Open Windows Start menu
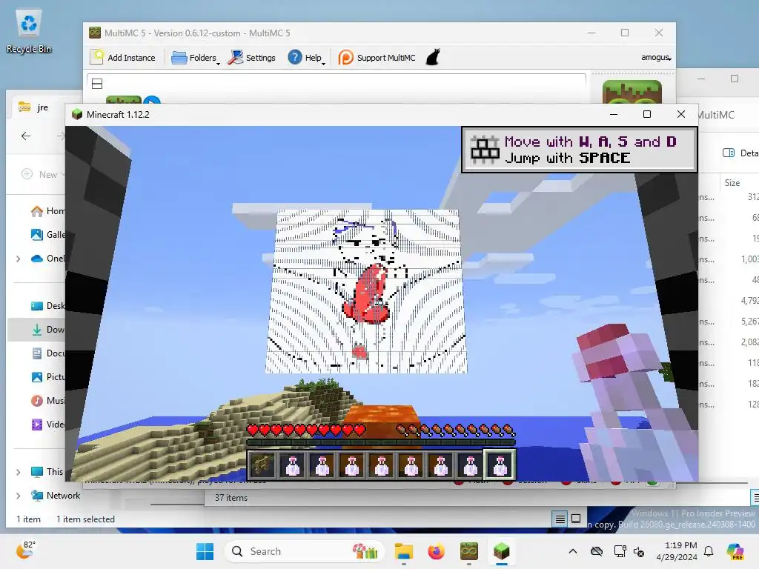This screenshot has height=569, width=759. coord(205,551)
